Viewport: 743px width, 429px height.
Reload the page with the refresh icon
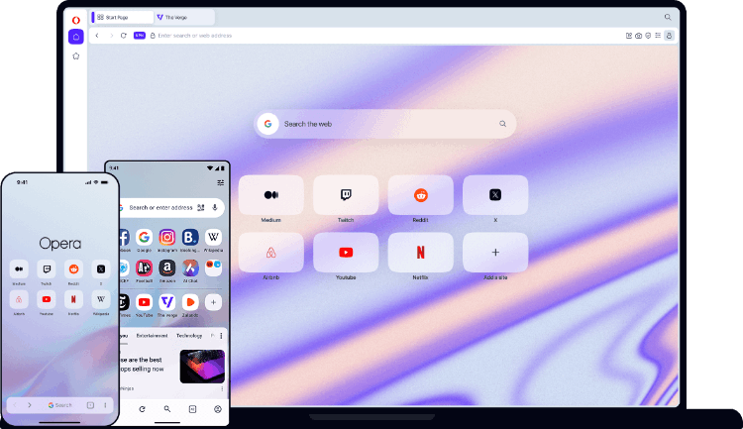[x=123, y=36]
